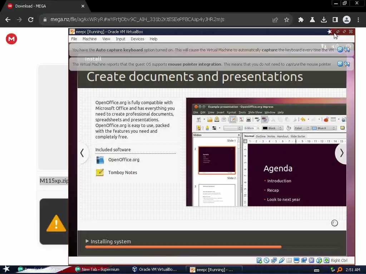The height and width of the screenshot is (274, 366).
Task: Expand the Installing system details triangle
Action: coord(87,241)
